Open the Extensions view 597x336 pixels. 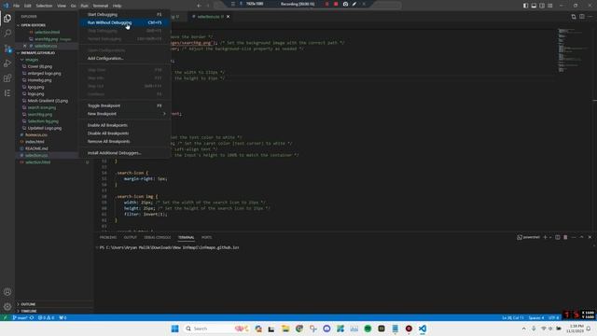7,78
